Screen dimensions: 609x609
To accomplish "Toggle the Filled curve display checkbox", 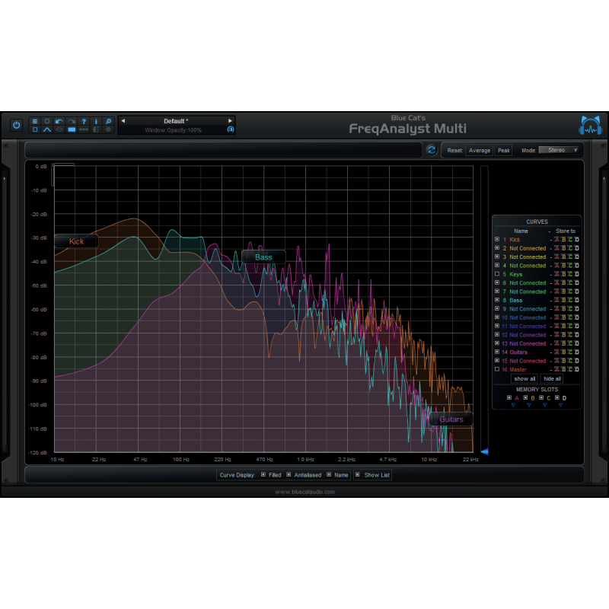I will coord(263,474).
